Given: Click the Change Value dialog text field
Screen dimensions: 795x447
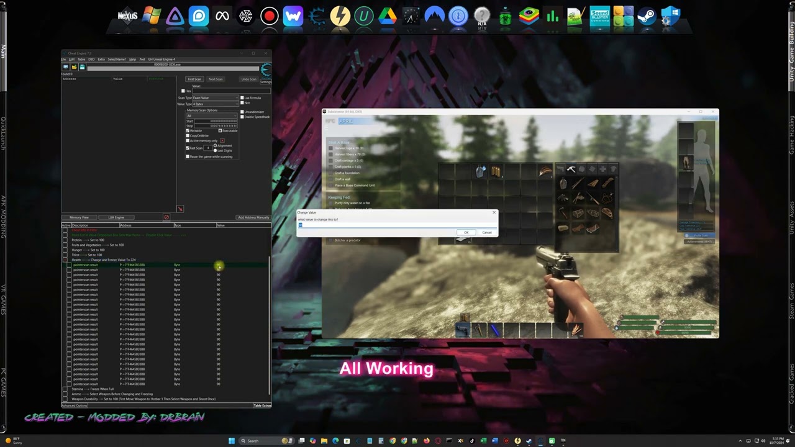Looking at the screenshot, I should coord(397,225).
